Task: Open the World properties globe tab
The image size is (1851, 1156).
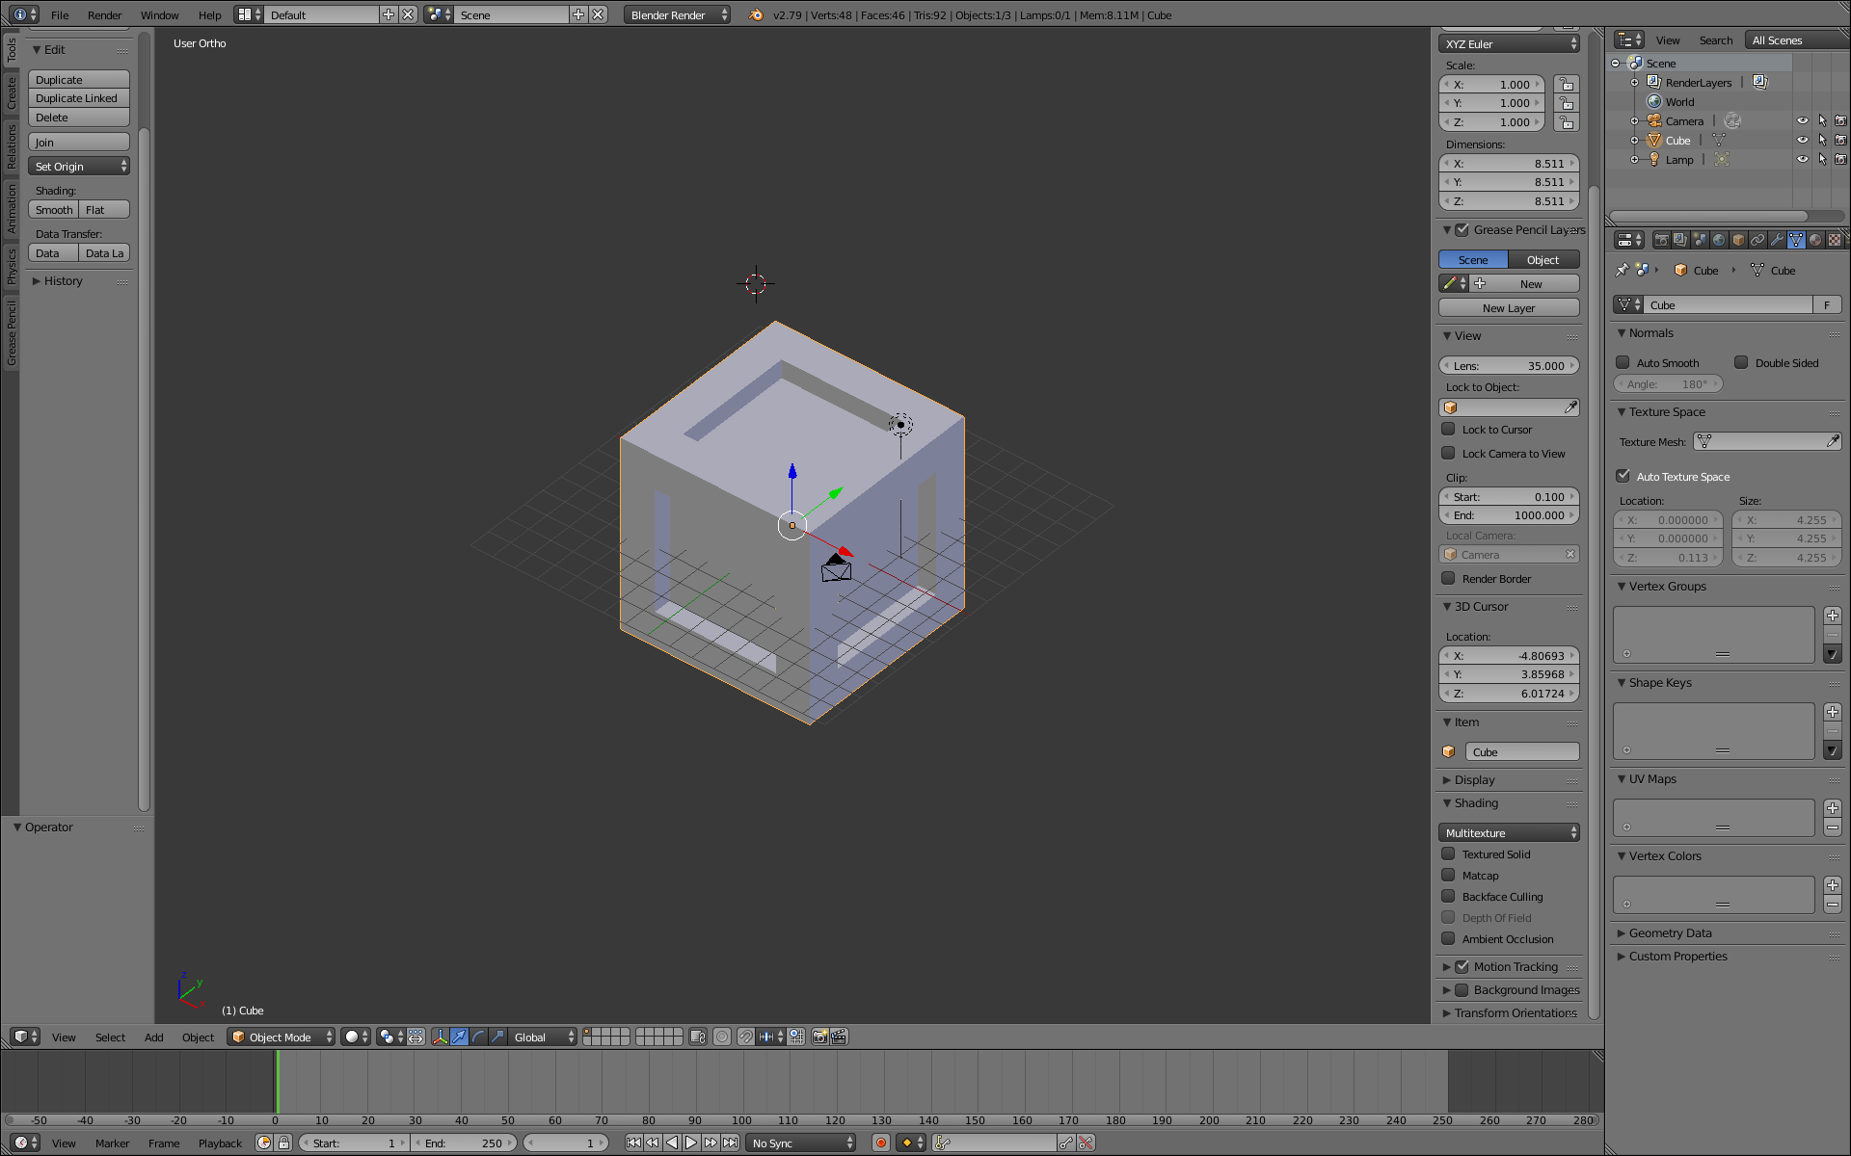Action: coord(1719,240)
